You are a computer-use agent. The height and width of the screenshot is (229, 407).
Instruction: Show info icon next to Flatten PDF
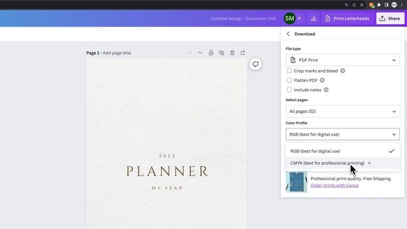pos(322,80)
